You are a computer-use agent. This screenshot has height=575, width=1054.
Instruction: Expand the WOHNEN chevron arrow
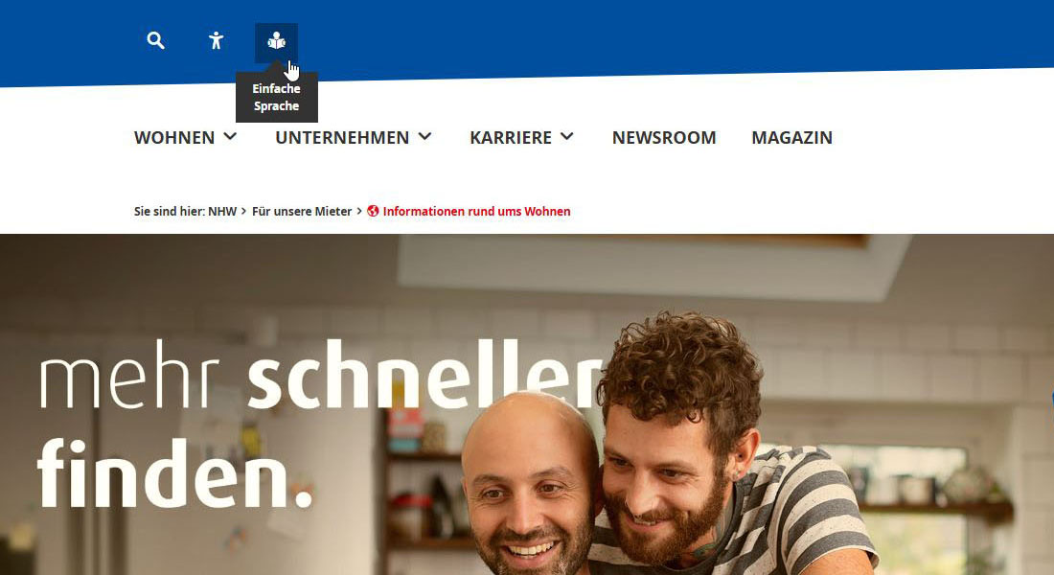tap(230, 136)
